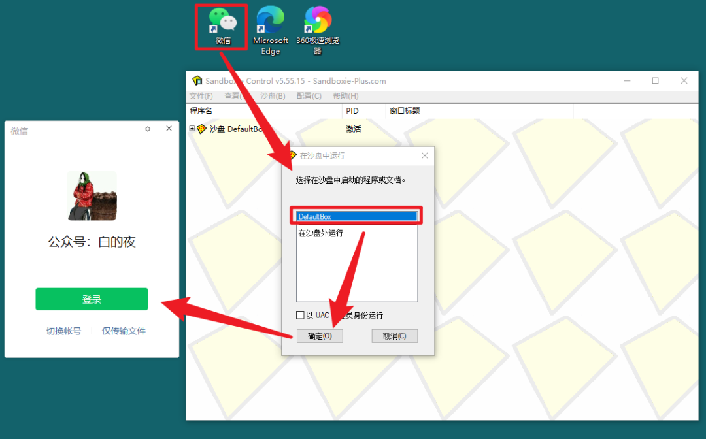Open the 文件(F) menu
The width and height of the screenshot is (706, 439).
pyautogui.click(x=201, y=96)
